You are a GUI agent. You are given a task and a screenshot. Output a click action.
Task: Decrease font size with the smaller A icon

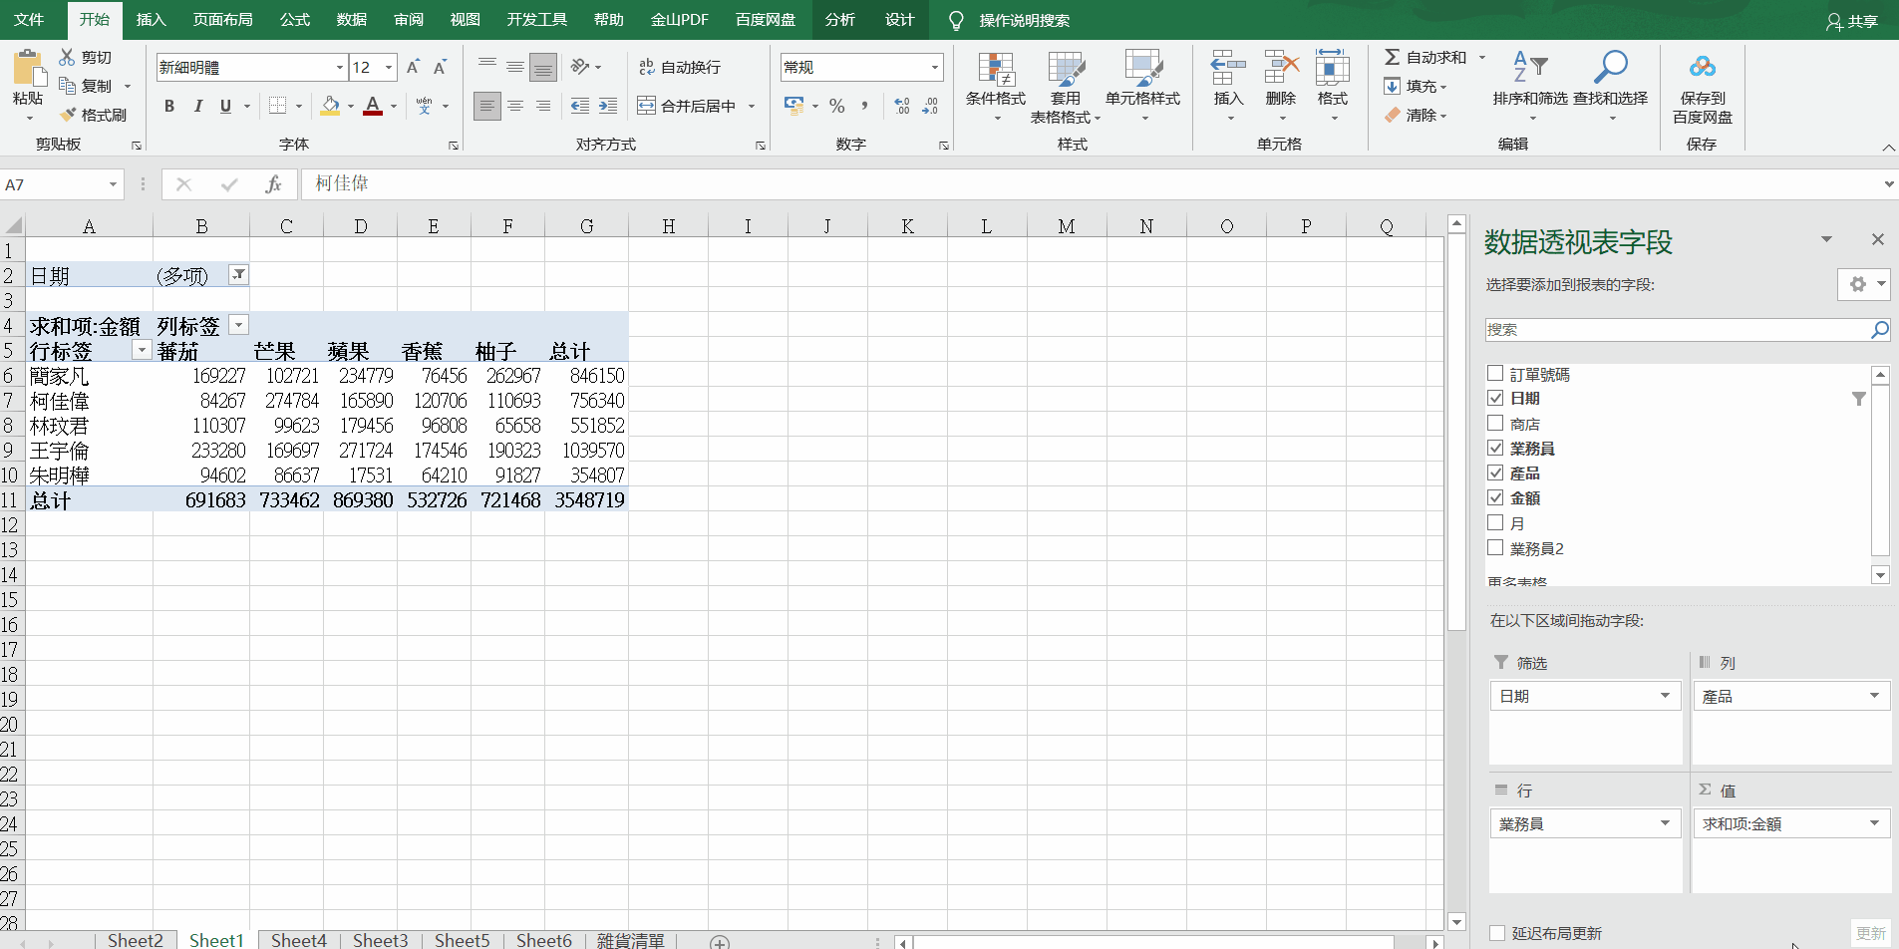coord(440,67)
